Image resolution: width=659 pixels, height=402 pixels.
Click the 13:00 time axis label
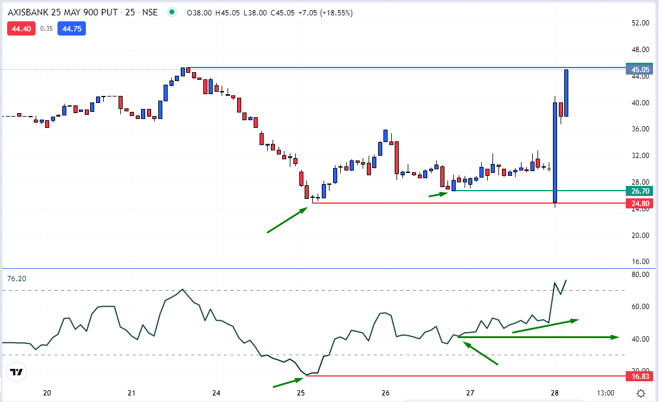[605, 393]
